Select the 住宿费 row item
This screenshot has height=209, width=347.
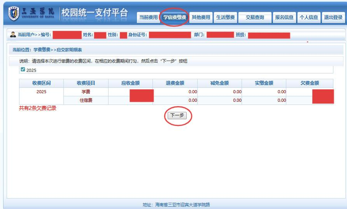[86, 101]
